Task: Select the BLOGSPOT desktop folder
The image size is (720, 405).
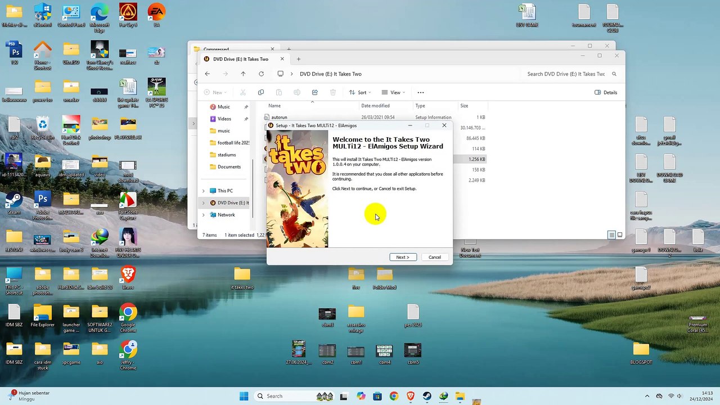Action: click(x=641, y=353)
